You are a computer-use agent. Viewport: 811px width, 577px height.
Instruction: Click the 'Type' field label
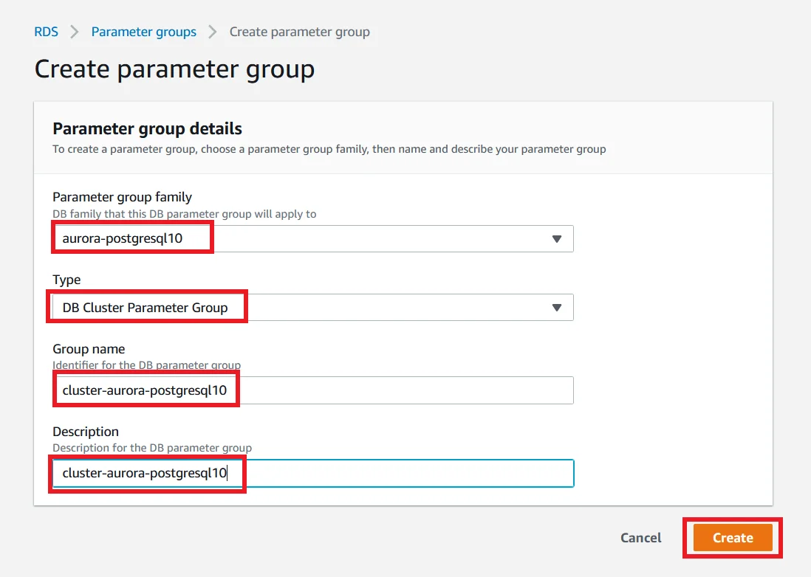point(66,280)
